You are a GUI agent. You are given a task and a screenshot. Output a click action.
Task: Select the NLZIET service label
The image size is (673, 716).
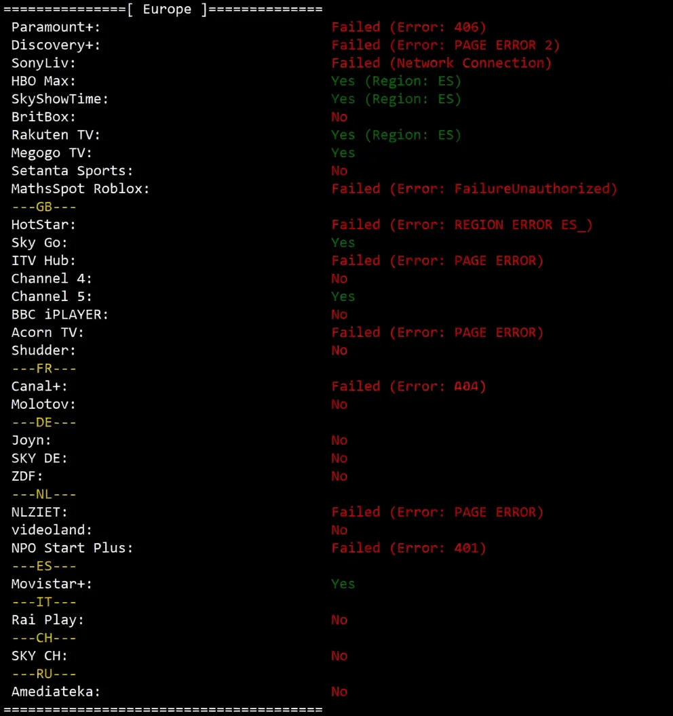39,512
